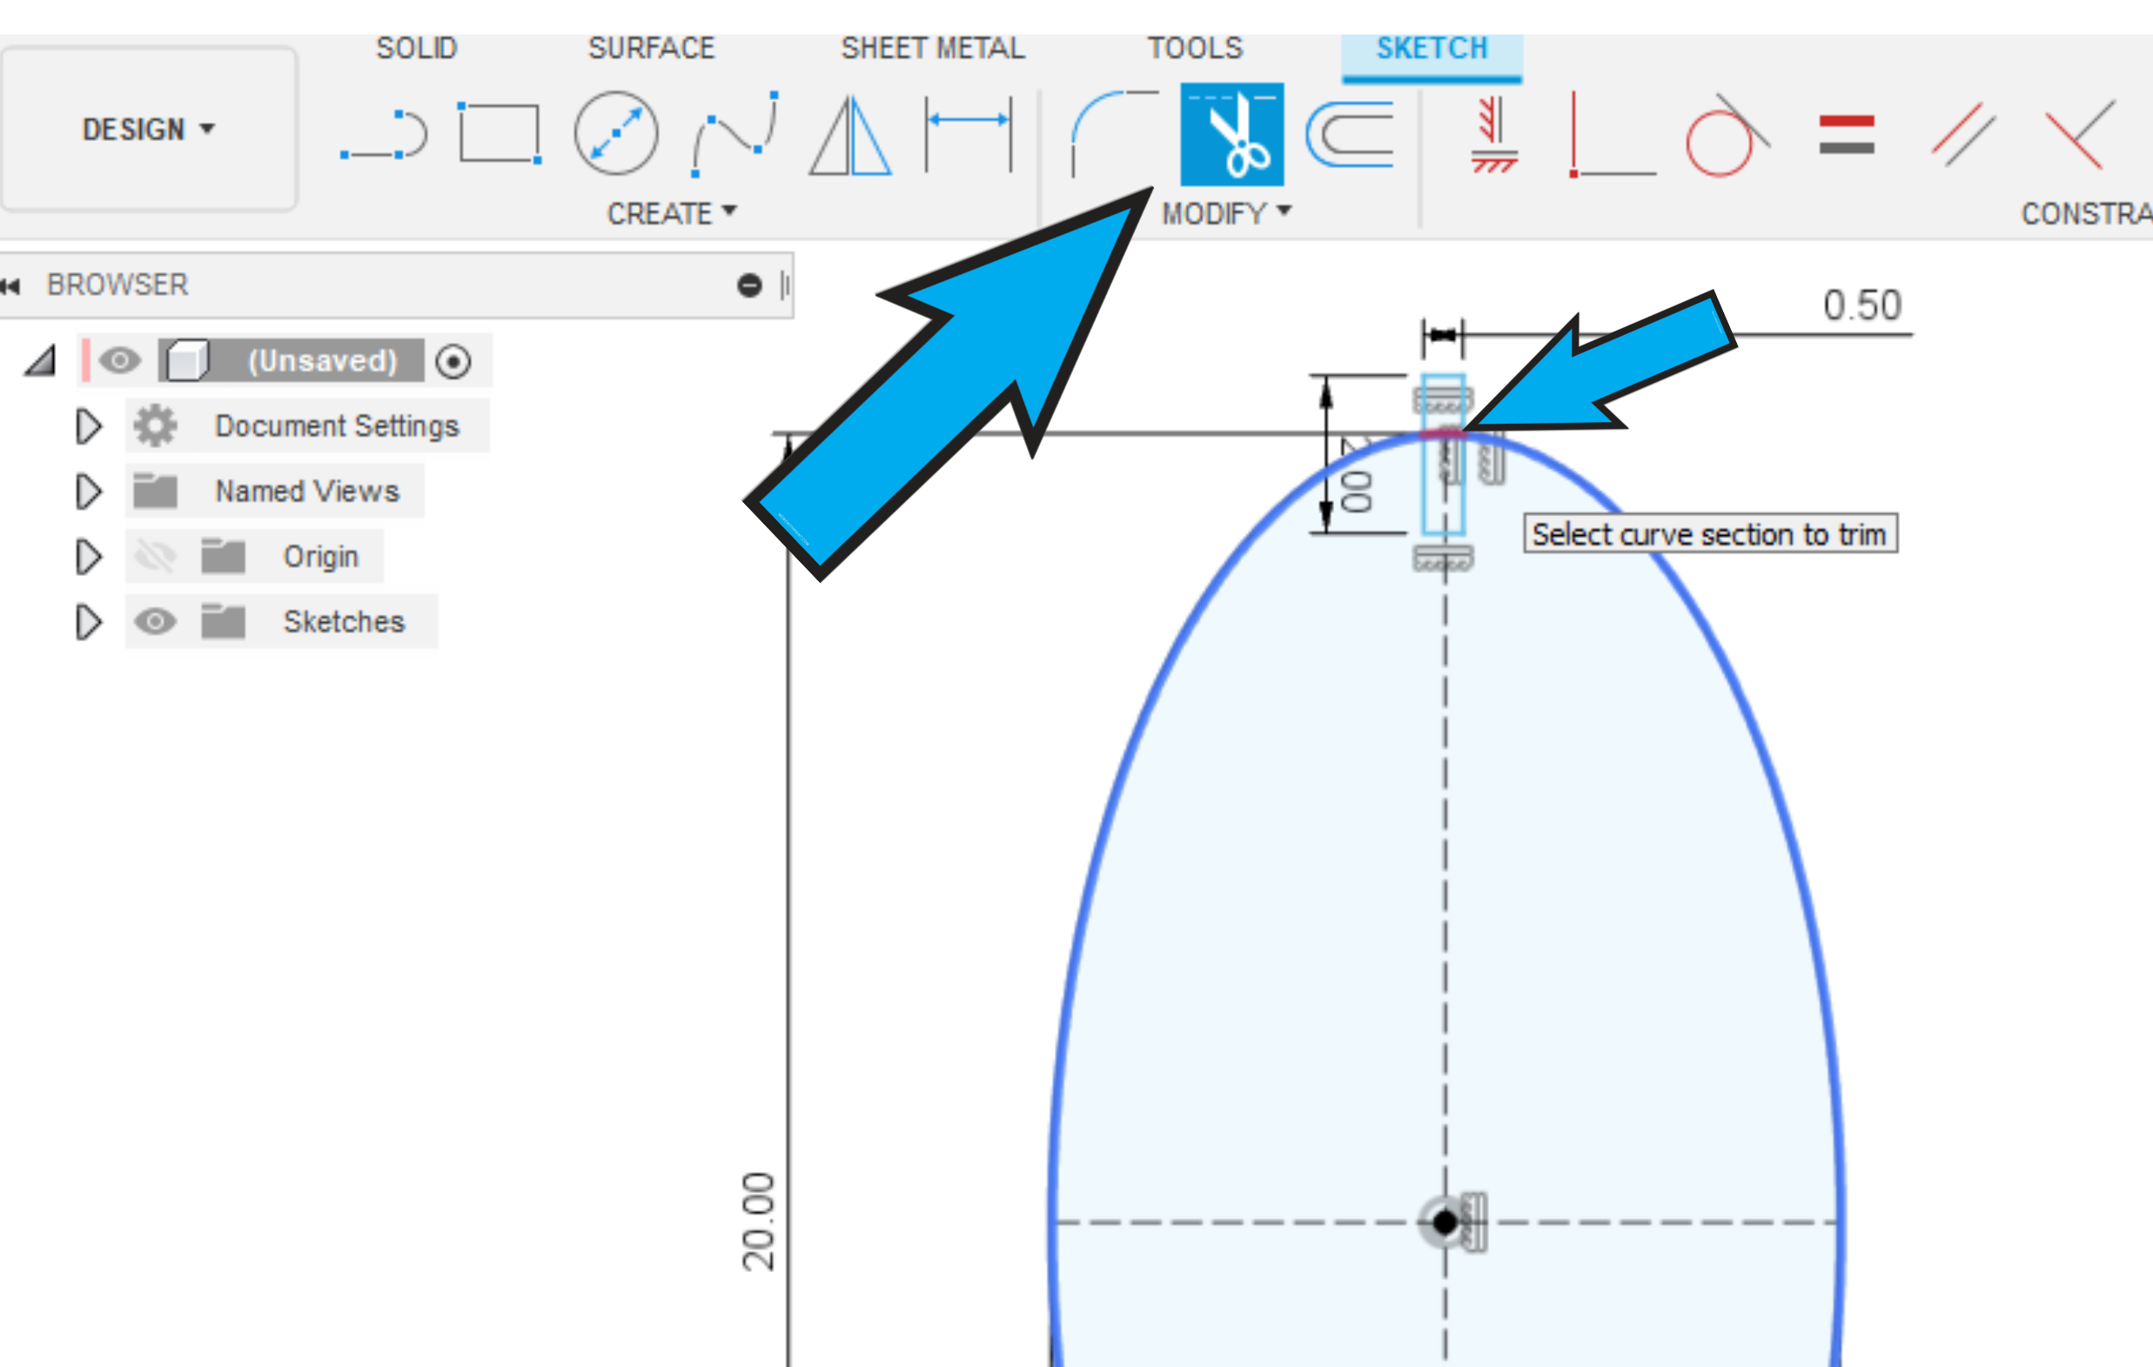Apply the Equal constraint
Image resolution: width=2153 pixels, height=1367 pixels.
point(1847,134)
